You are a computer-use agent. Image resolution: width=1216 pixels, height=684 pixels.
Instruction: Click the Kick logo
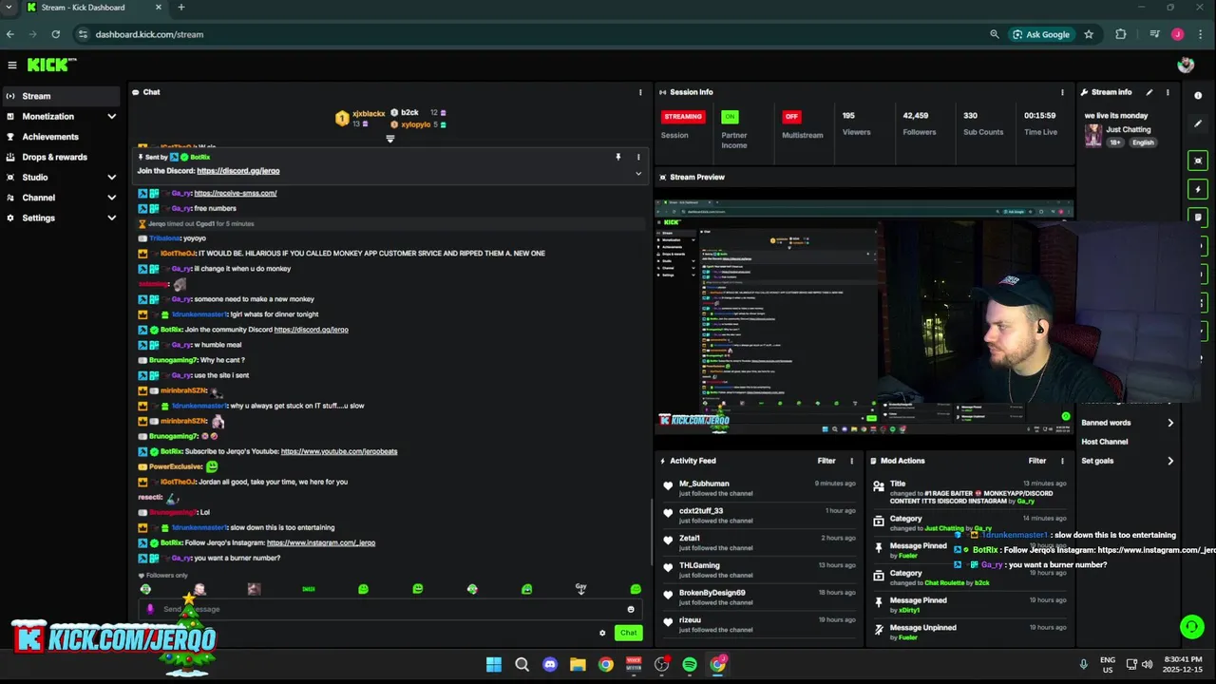(x=50, y=65)
